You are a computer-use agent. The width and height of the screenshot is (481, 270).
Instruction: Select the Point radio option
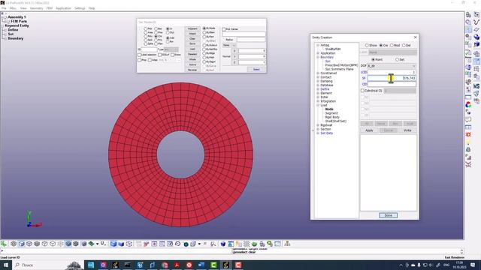[x=373, y=59]
